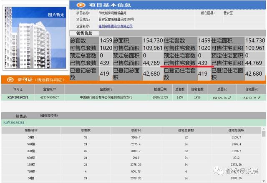267x183 pixels.
Task: Click total area 2912 in 69#楼 row
Action: click(x=136, y=158)
